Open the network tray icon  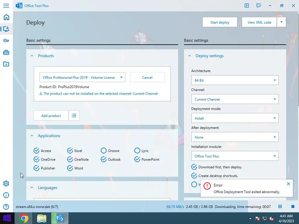pos(265,218)
